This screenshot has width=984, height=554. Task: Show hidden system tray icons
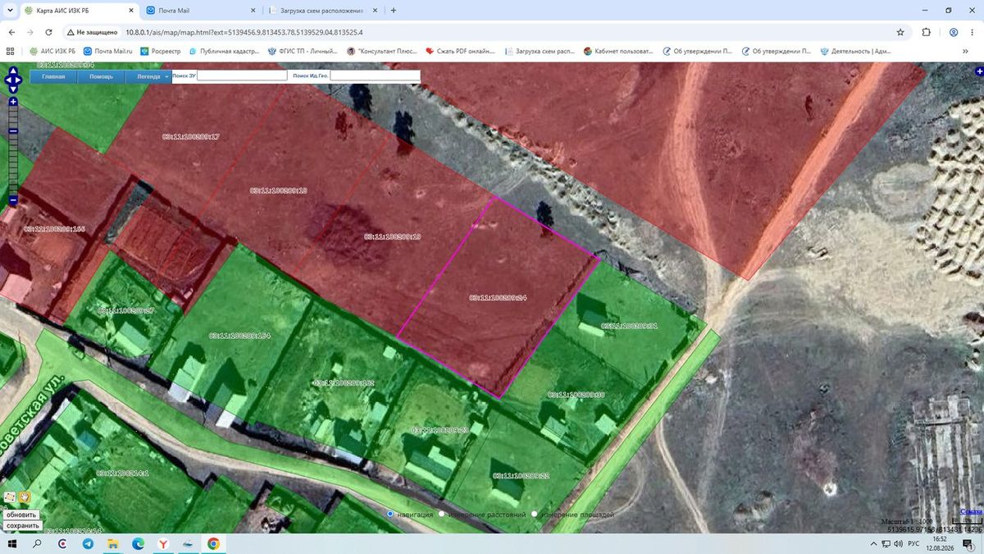[x=874, y=543]
